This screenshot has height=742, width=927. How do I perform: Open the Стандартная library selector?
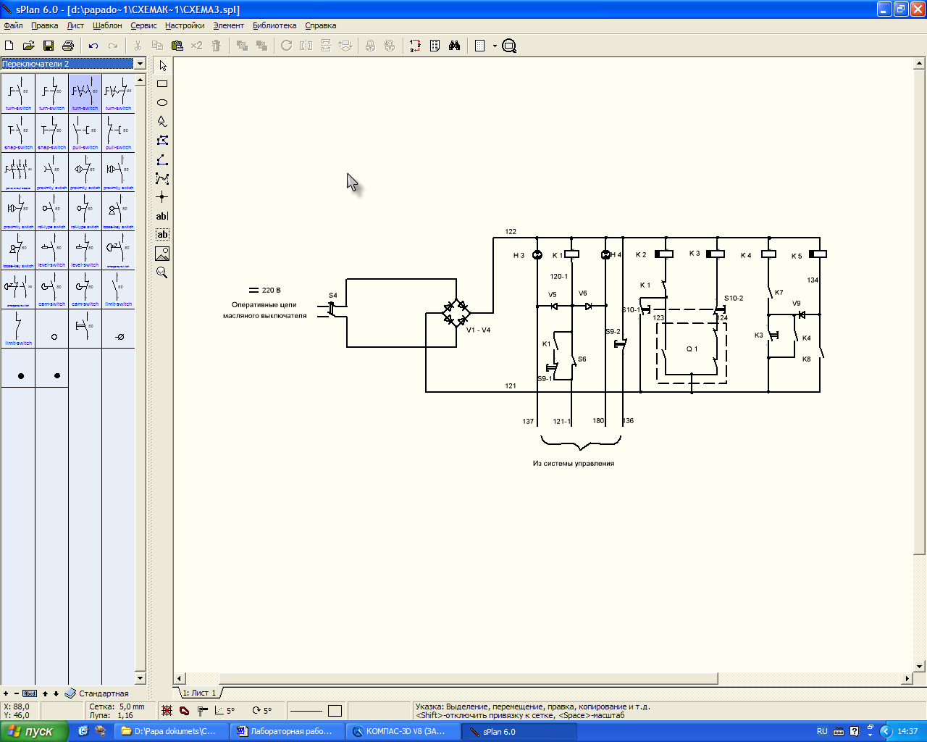[x=97, y=693]
